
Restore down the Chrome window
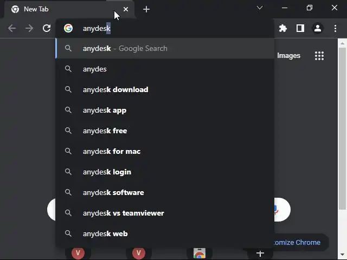coord(310,8)
